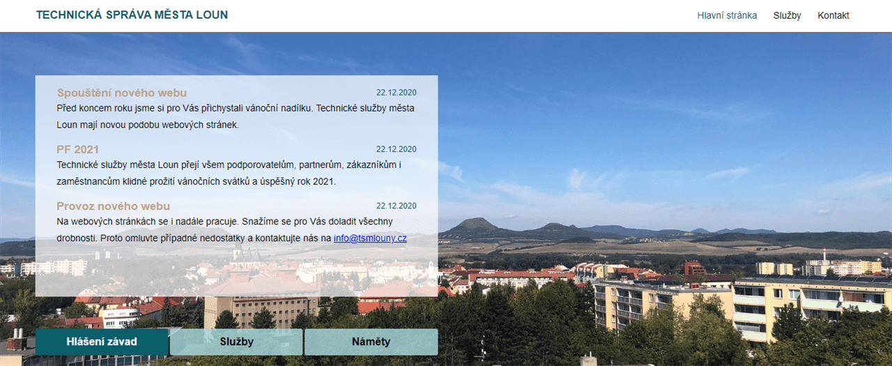Click the paragraph starting Na webových stránkách
Screen dimensions: 892x366
pos(231,229)
